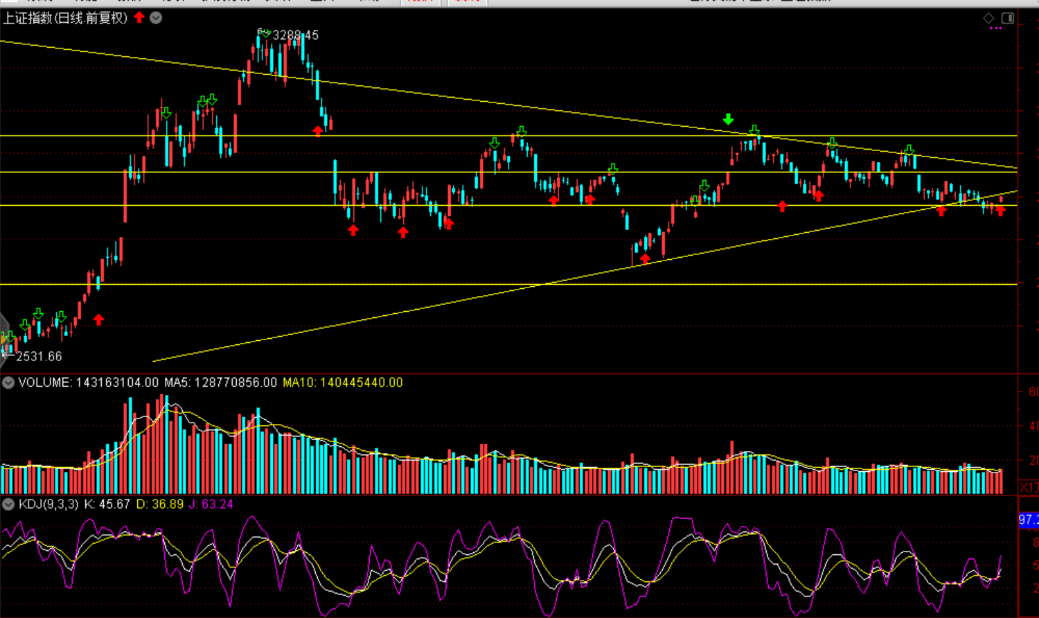Click the magenta three-dot menu under diamond icon

coord(996,28)
